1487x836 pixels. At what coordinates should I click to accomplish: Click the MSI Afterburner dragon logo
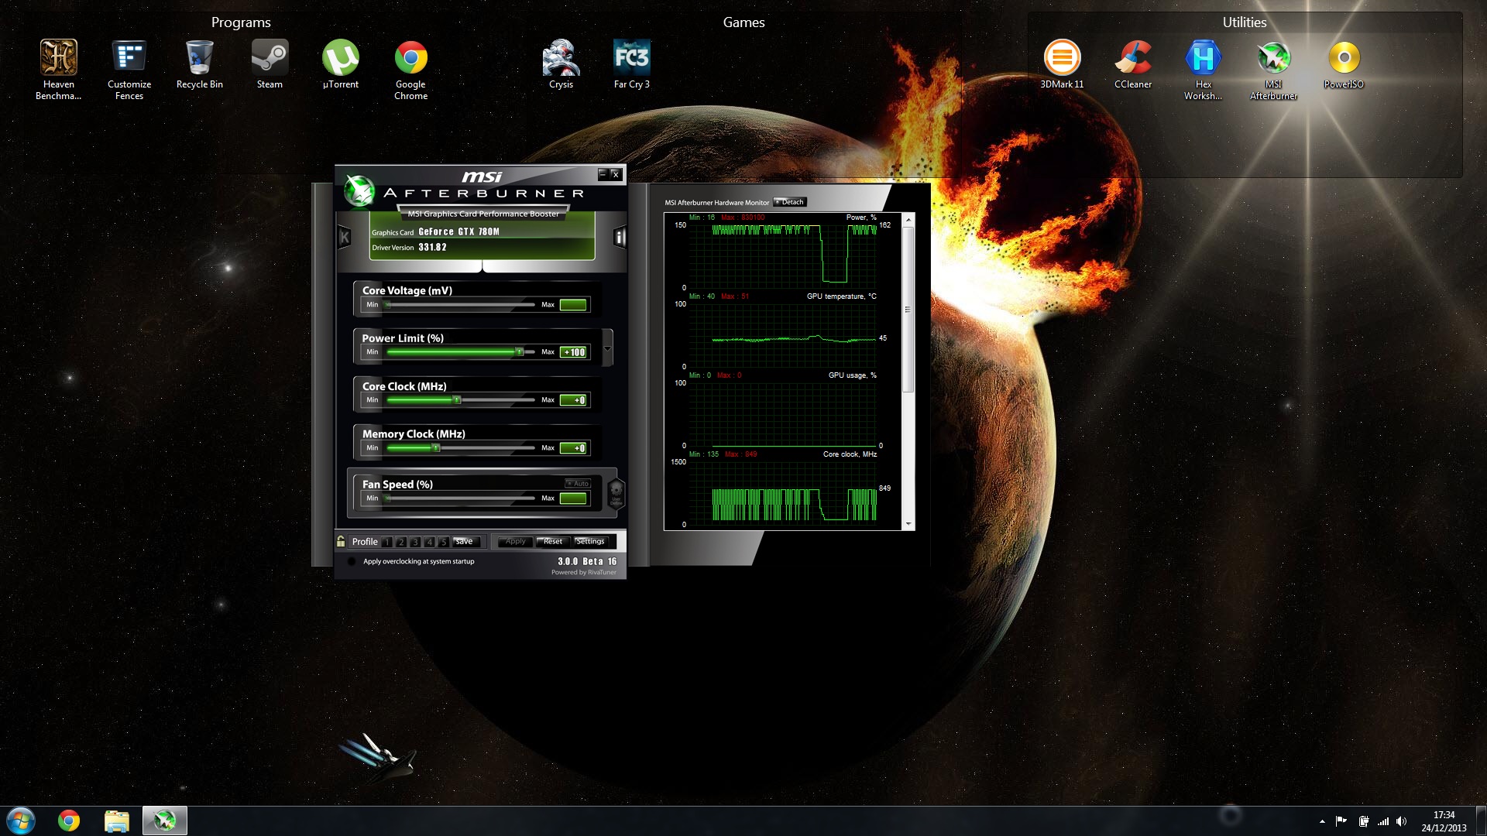(x=359, y=191)
